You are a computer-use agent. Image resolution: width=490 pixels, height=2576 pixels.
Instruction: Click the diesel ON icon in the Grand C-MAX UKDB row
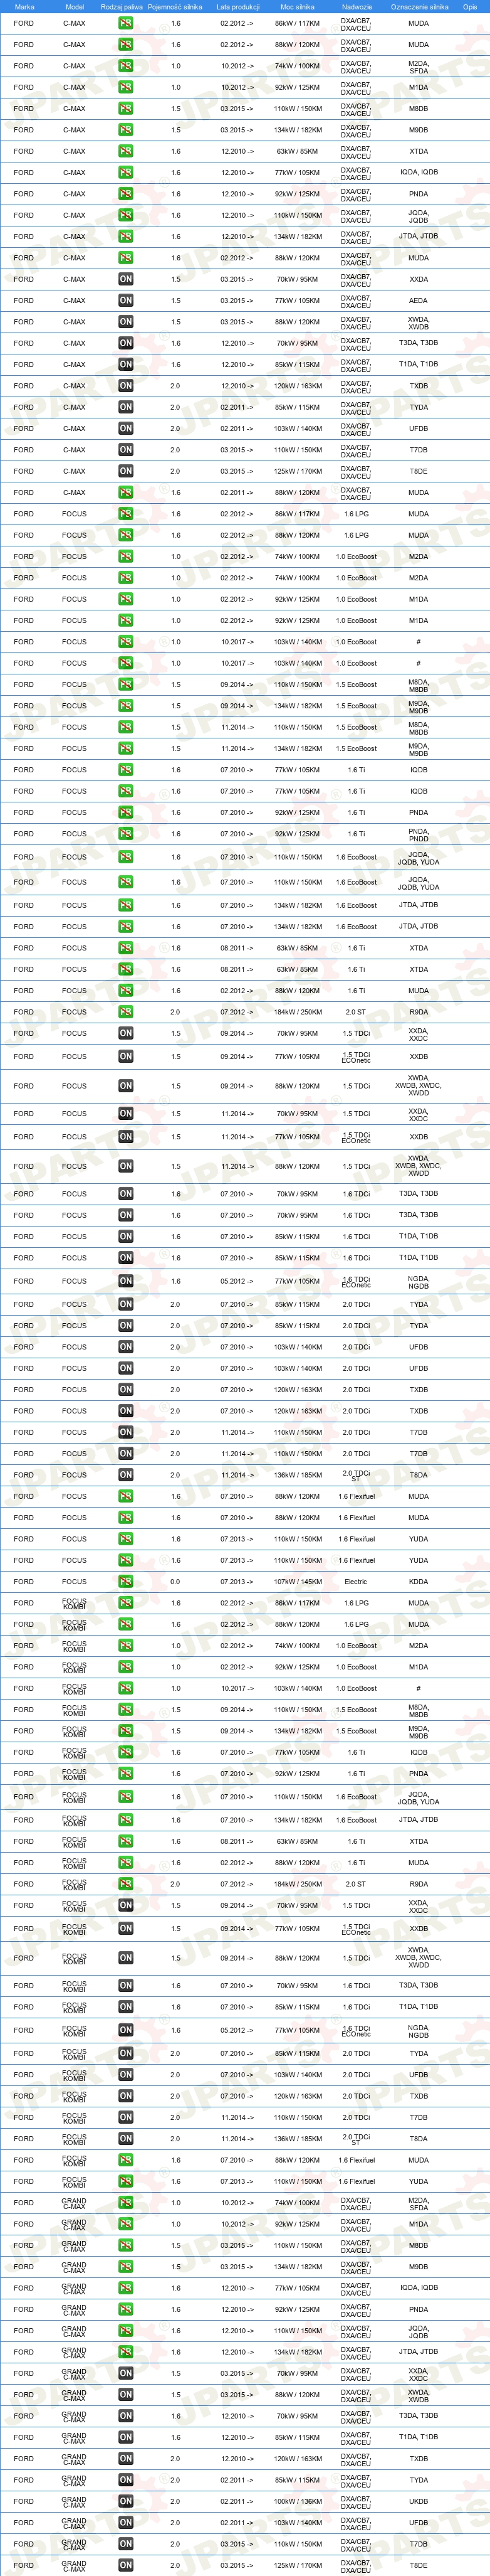[x=126, y=2501]
